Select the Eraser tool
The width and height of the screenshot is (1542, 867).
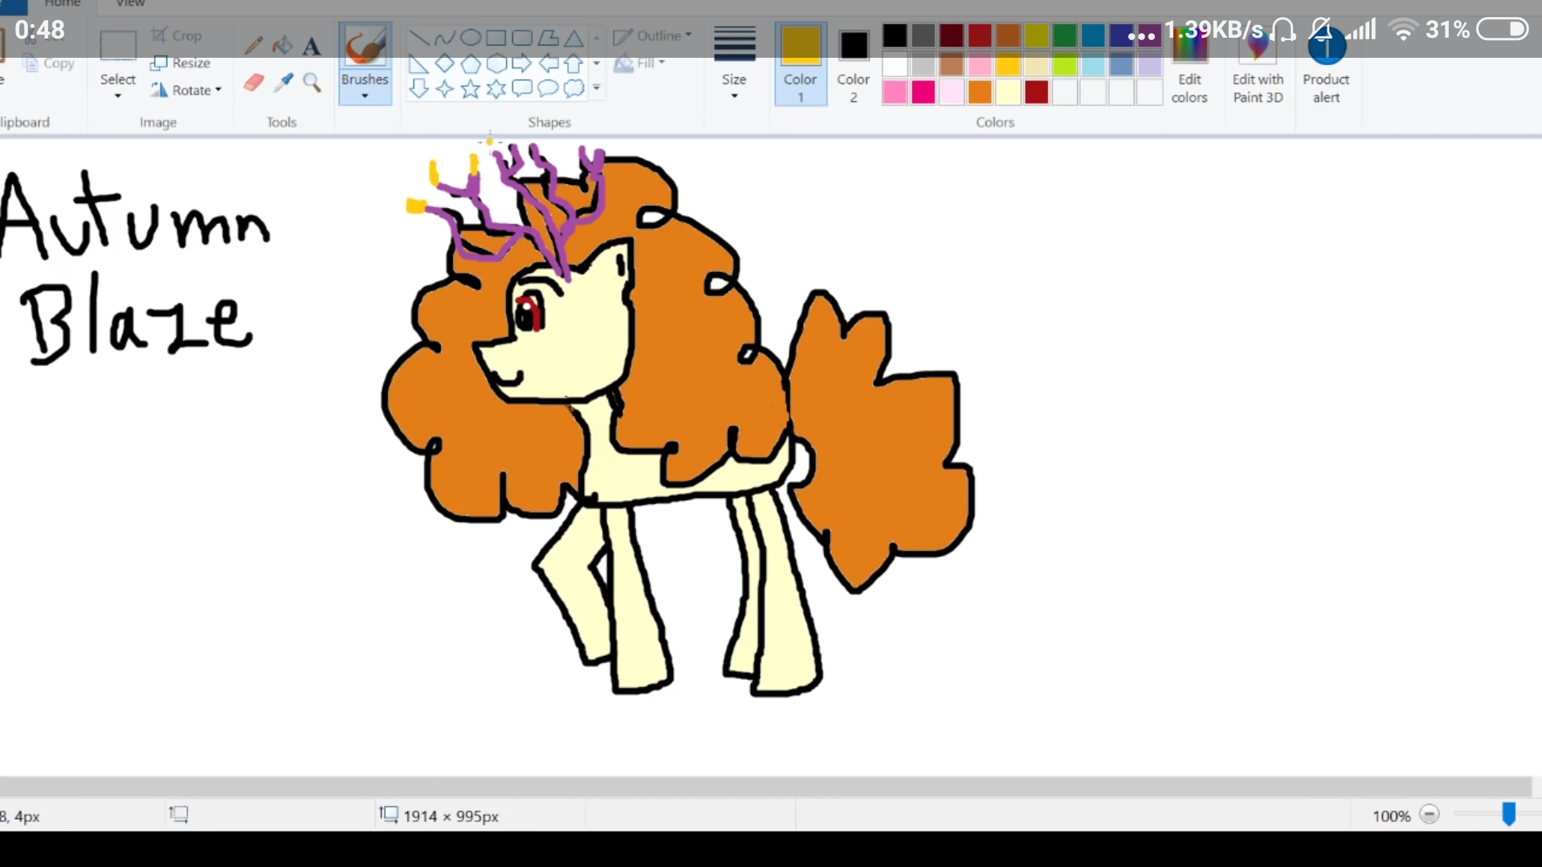tap(254, 82)
